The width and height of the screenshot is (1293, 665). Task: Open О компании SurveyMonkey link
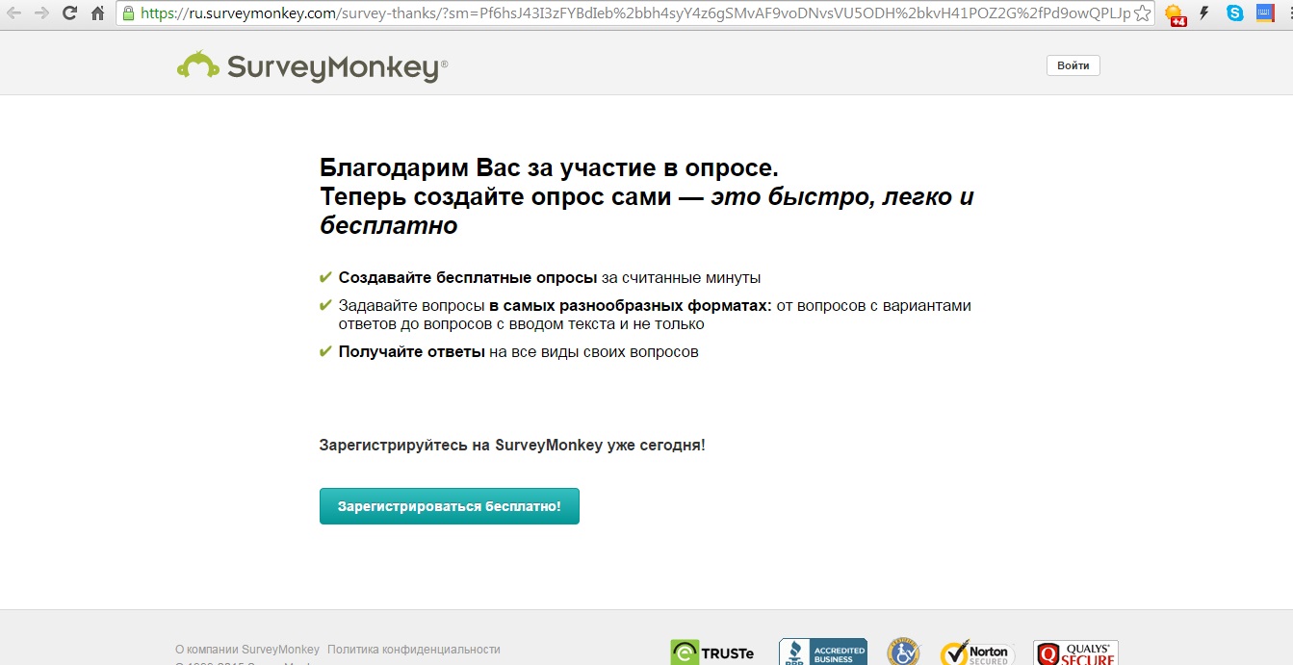(246, 650)
